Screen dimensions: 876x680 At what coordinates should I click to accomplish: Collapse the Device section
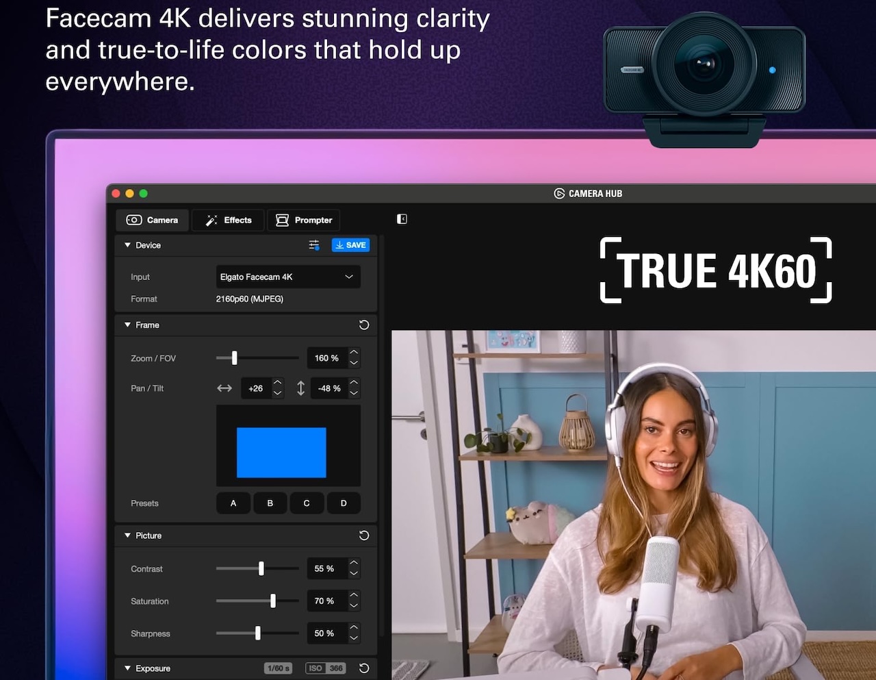point(127,245)
